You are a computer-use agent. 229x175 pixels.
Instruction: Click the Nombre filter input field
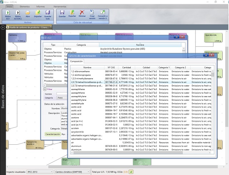pos(61,93)
